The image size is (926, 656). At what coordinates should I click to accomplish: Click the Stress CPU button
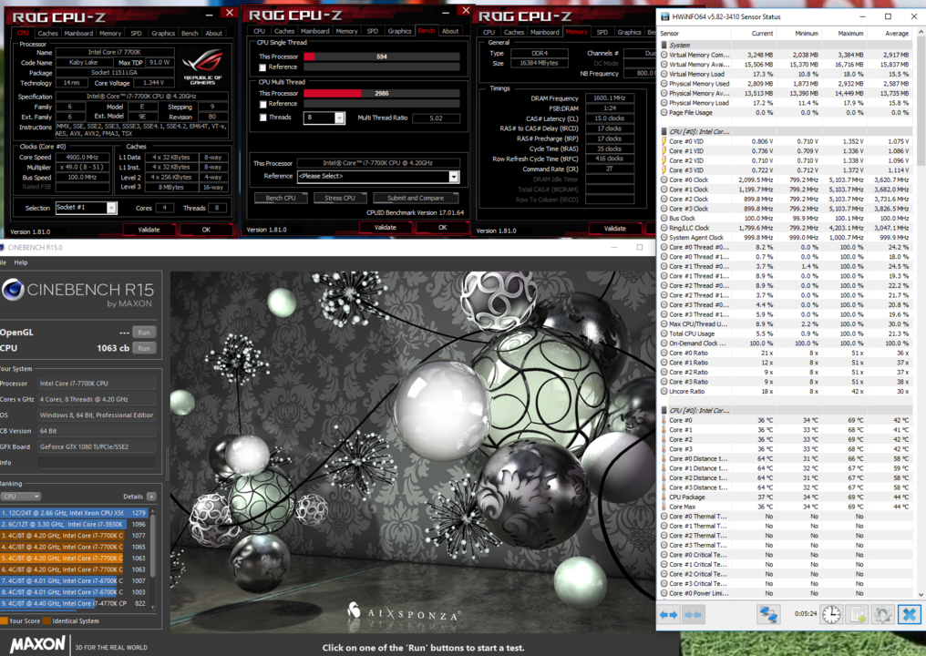click(x=340, y=199)
